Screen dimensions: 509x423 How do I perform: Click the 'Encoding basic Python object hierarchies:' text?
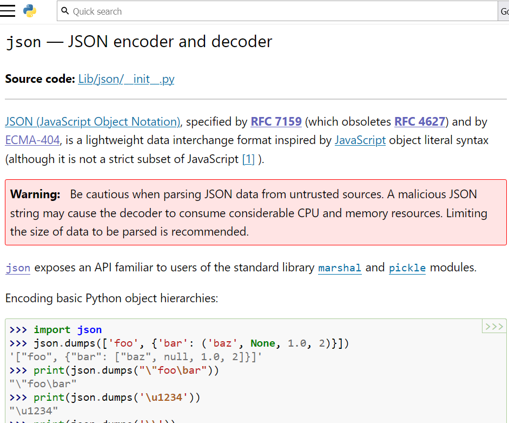111,298
